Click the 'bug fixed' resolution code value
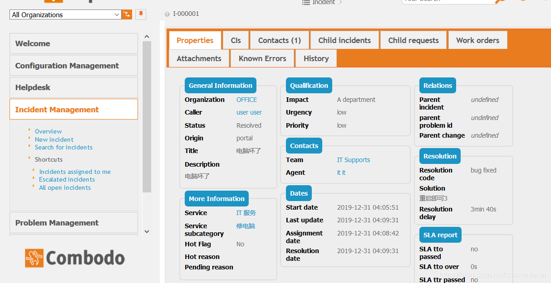551x283 pixels. (483, 170)
